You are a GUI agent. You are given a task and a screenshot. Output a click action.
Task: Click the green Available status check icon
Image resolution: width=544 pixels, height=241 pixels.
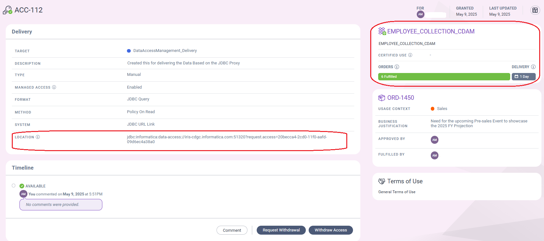click(22, 186)
